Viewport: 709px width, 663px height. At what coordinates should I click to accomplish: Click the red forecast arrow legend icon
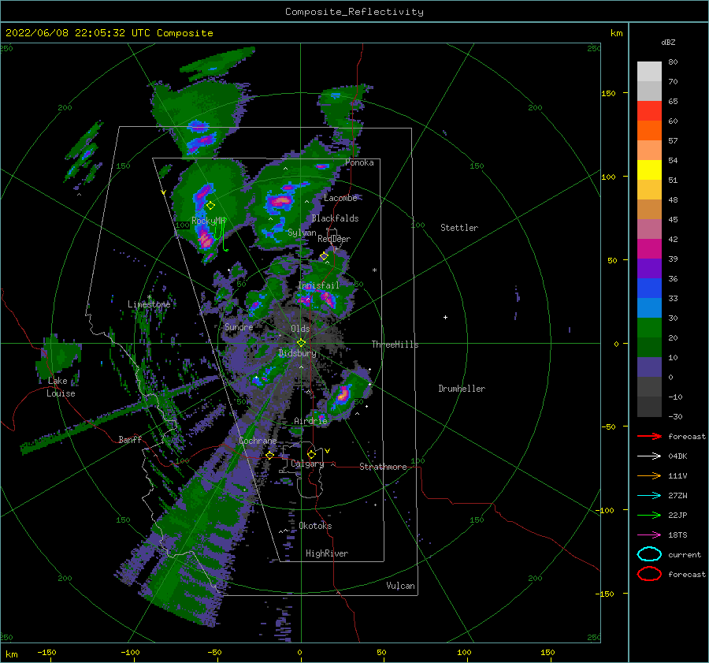pyautogui.click(x=649, y=436)
